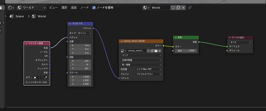Screen dimensions: 266x111
Task: Click the 生成 output socket
Action: tap(50, 48)
